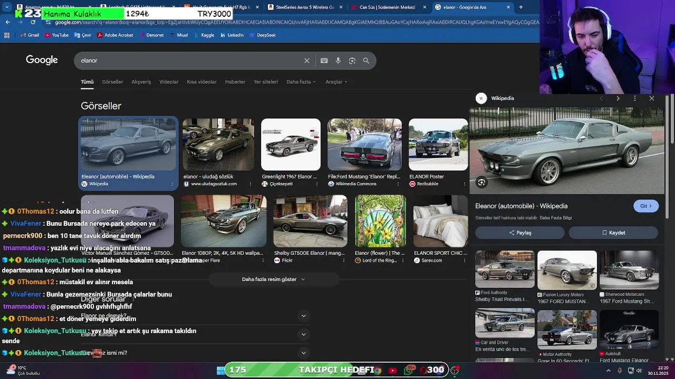Select the Videolar search filter
The width and height of the screenshot is (675, 379).
click(x=169, y=82)
